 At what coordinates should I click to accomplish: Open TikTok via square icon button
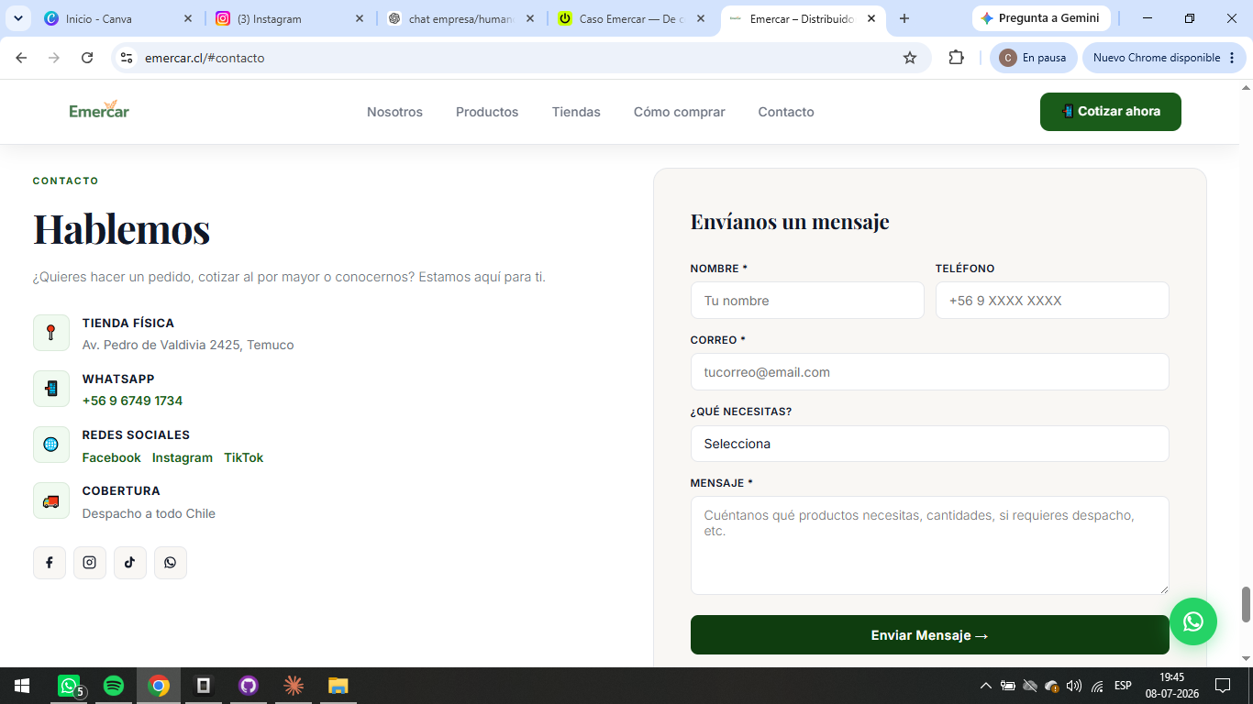tap(130, 563)
